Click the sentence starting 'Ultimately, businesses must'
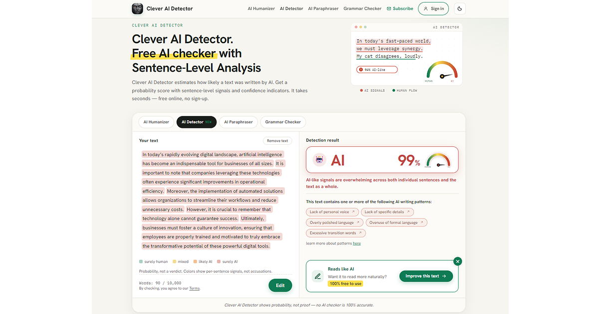 (212, 232)
